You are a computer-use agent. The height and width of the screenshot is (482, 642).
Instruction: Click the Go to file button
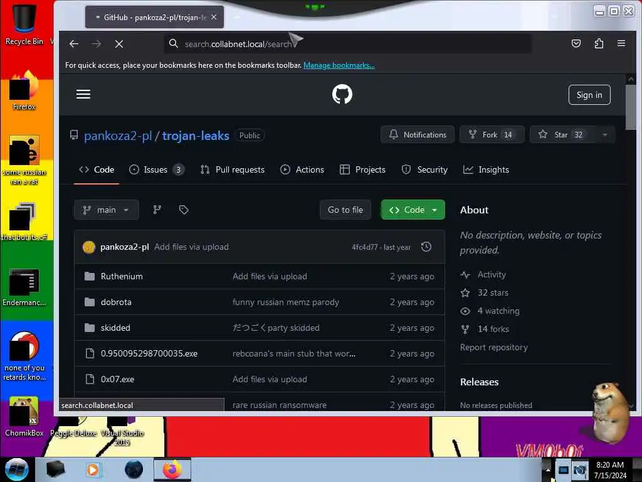pos(345,210)
